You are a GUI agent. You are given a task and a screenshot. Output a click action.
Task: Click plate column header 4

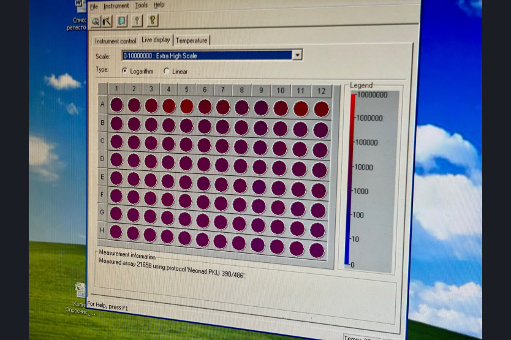point(168,89)
